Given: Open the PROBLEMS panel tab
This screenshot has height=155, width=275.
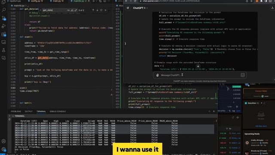Looking at the screenshot, I should [16, 112].
